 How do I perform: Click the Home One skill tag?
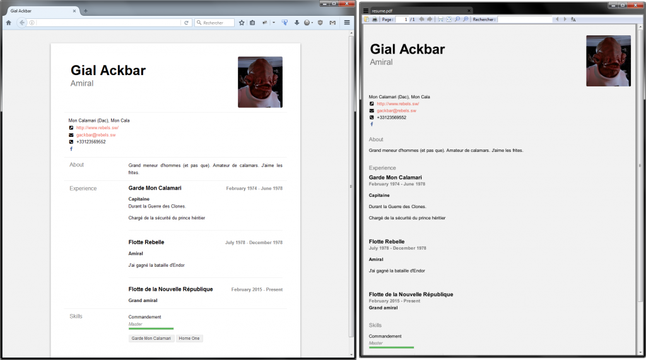(x=189, y=338)
